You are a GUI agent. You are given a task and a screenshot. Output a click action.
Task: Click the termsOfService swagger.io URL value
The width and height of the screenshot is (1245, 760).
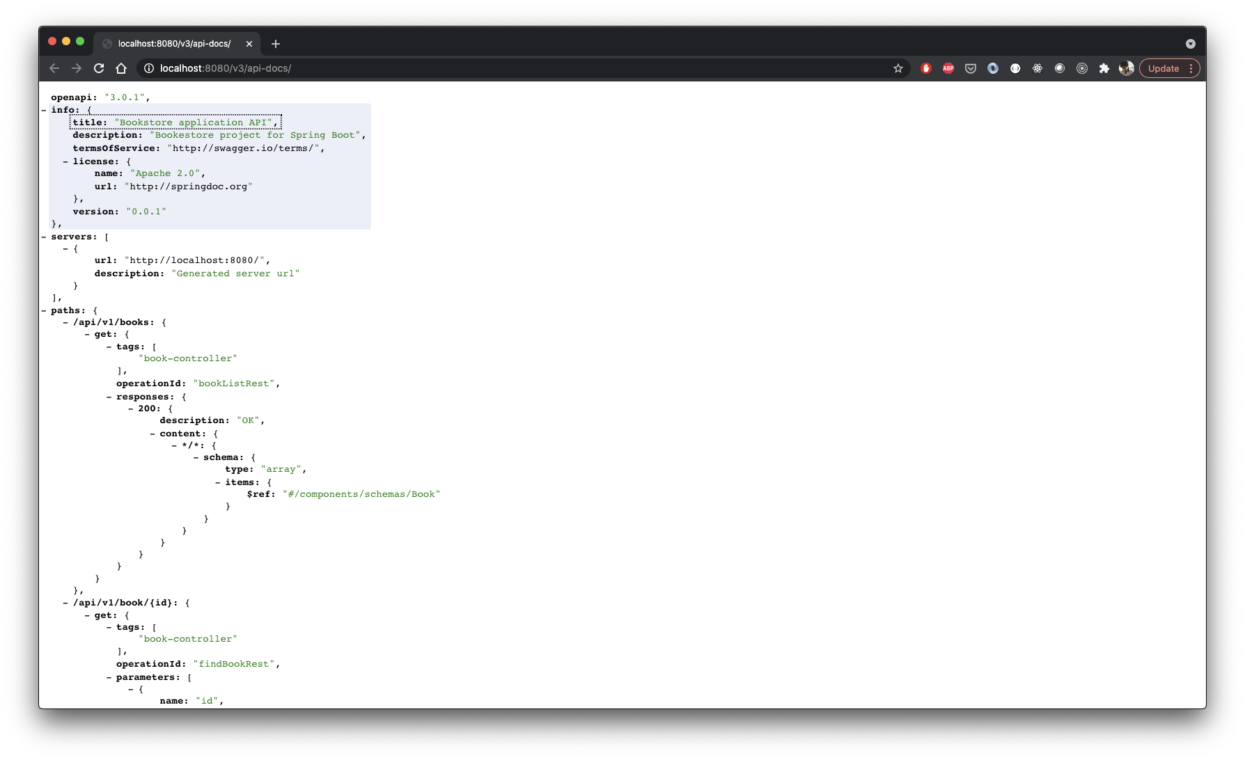[243, 148]
